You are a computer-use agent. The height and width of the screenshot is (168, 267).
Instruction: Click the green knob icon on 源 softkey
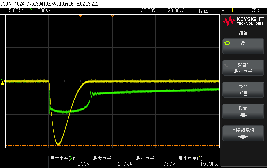pyautogui.click(x=227, y=43)
